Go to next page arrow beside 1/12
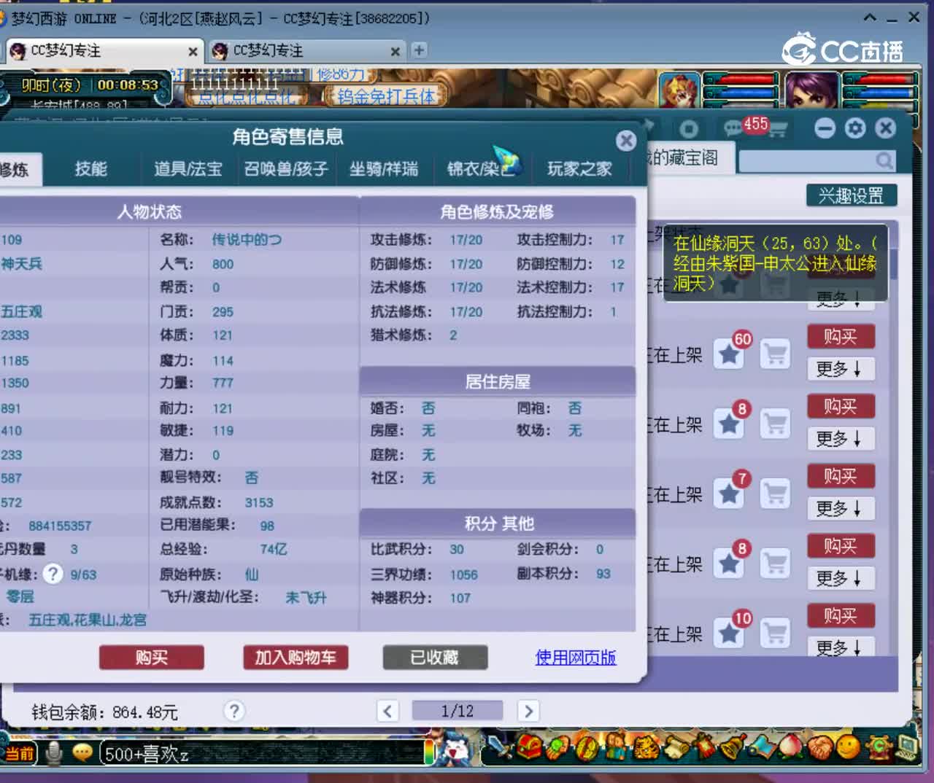 tap(528, 711)
